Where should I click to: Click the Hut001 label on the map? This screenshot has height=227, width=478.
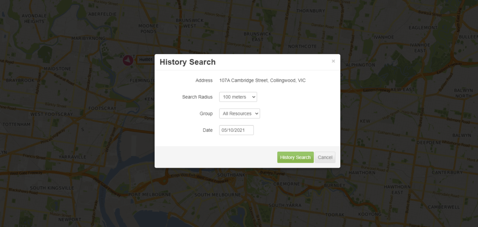(146, 60)
